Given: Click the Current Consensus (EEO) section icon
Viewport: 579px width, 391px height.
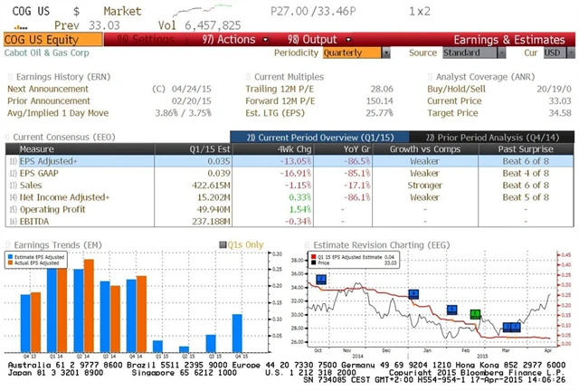Looking at the screenshot, I should [7, 136].
